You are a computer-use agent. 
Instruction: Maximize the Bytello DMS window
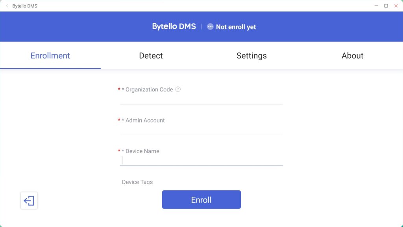click(386, 6)
